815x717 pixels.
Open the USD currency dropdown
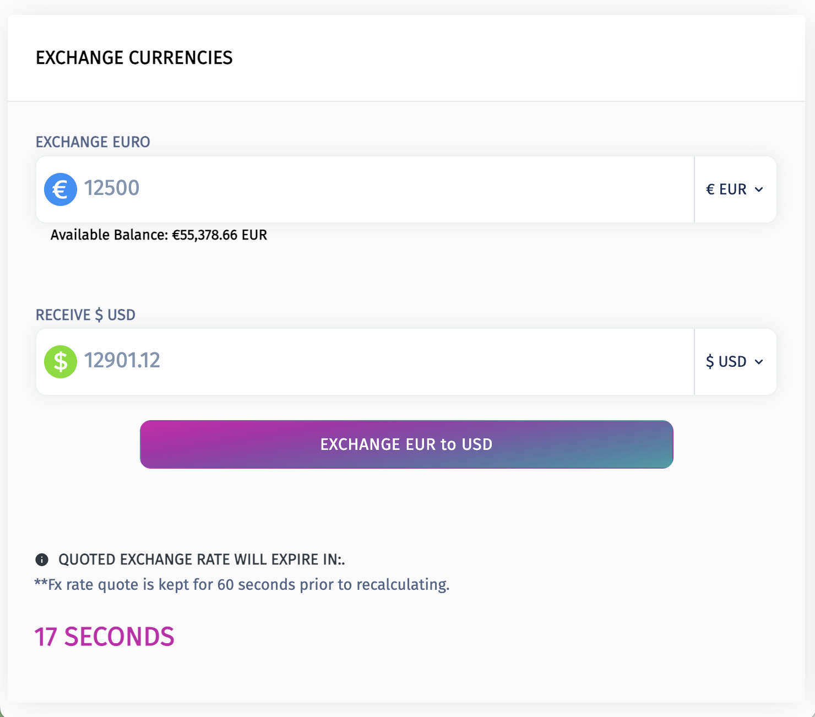tap(735, 362)
